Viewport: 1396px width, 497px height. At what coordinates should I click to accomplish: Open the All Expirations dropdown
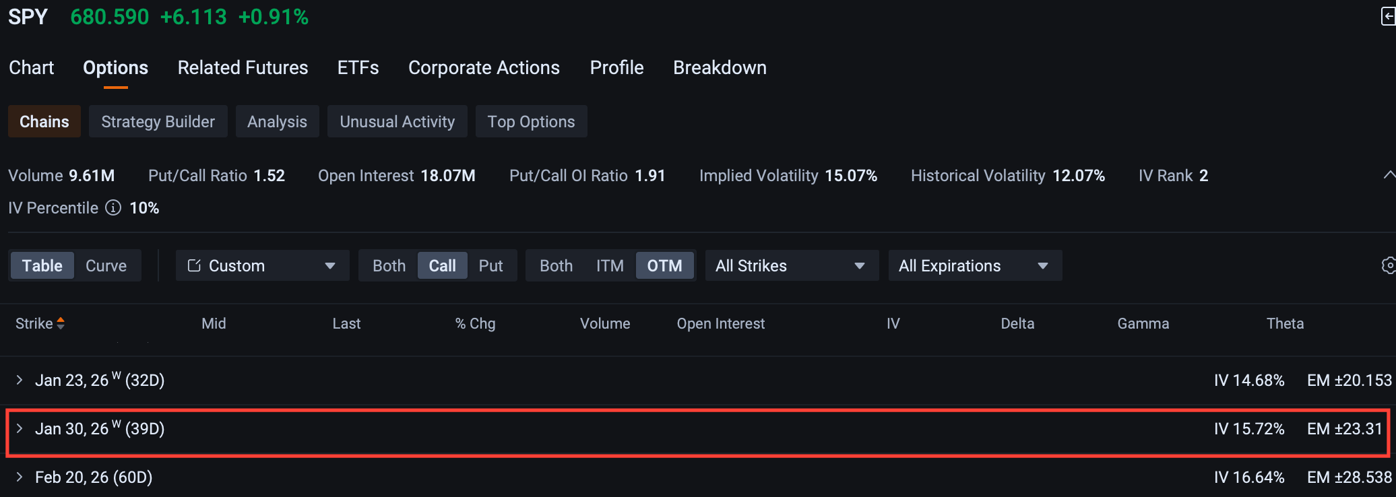pyautogui.click(x=975, y=265)
